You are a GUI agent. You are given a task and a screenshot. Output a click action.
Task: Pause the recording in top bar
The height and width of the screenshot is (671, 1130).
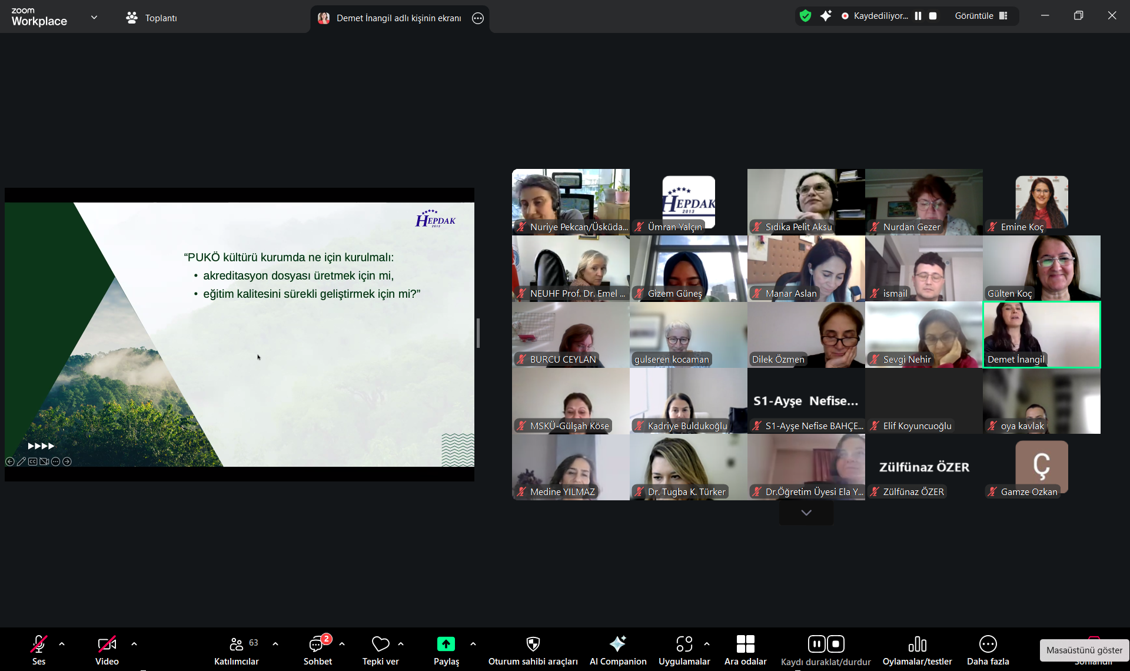pyautogui.click(x=918, y=16)
